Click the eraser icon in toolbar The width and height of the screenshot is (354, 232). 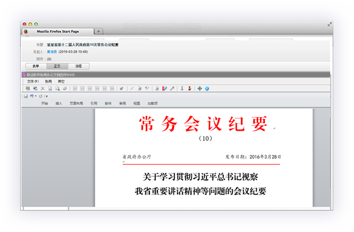[65, 89]
